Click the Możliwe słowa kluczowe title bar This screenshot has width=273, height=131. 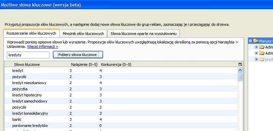pos(136,4)
